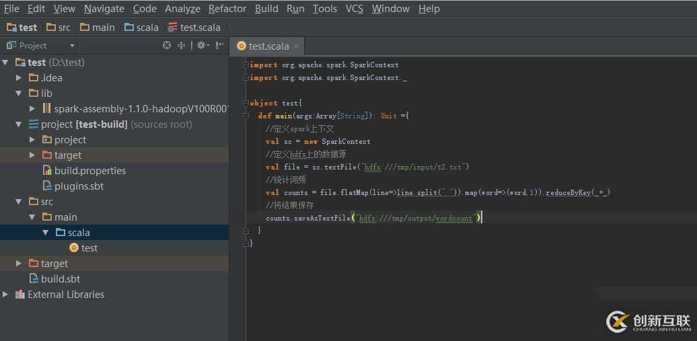Expand the target folder above build.sbt

19,264
